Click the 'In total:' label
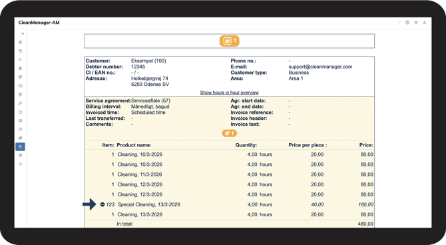This screenshot has height=245, width=446. coord(125,224)
